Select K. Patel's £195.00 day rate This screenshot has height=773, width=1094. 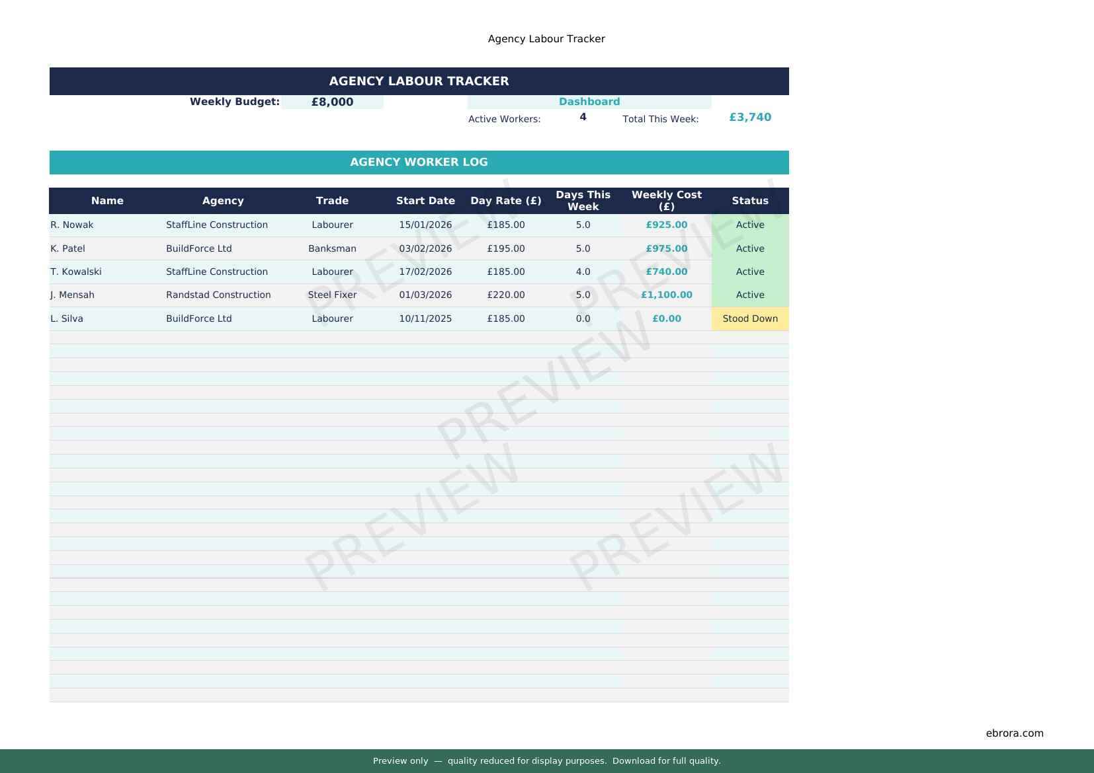point(505,249)
